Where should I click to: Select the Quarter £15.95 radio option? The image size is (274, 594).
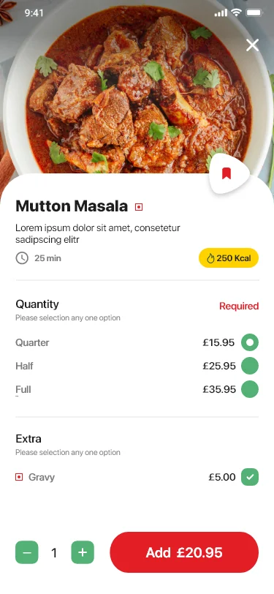click(x=250, y=342)
